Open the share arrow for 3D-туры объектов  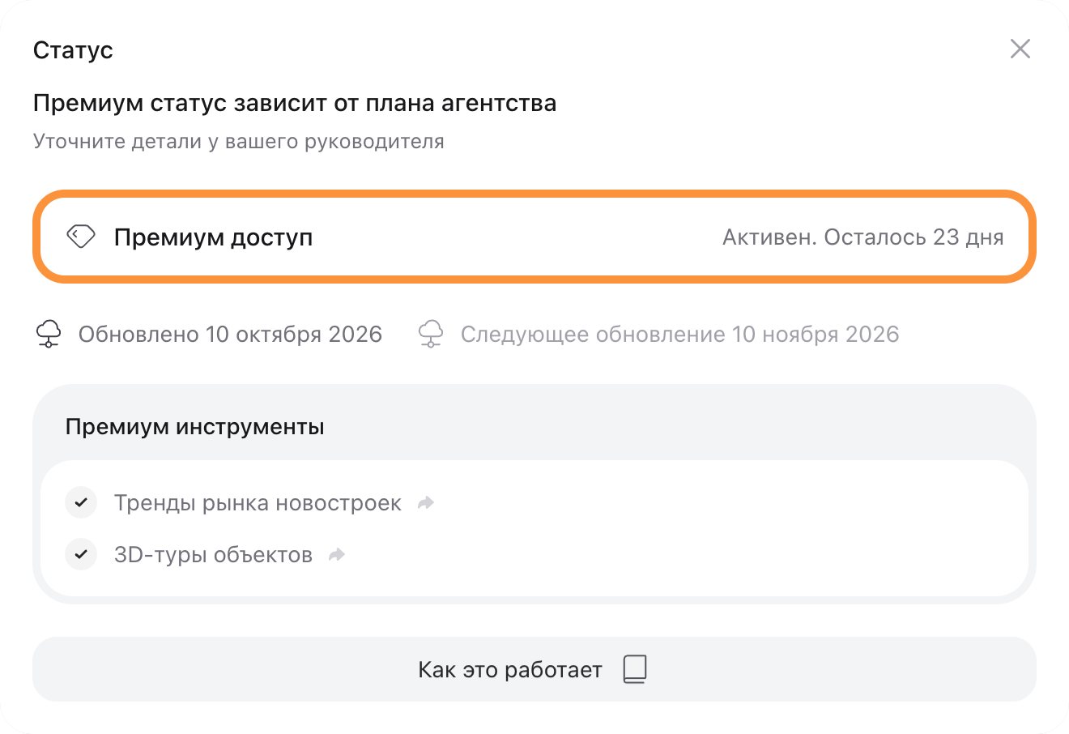337,555
